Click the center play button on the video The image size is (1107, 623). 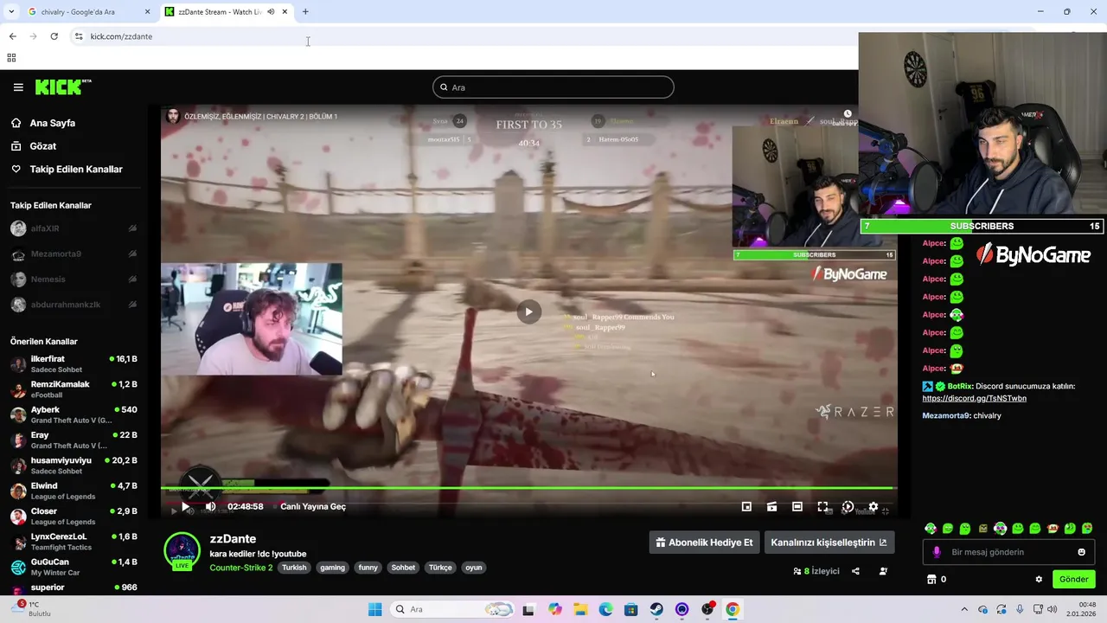pos(528,312)
